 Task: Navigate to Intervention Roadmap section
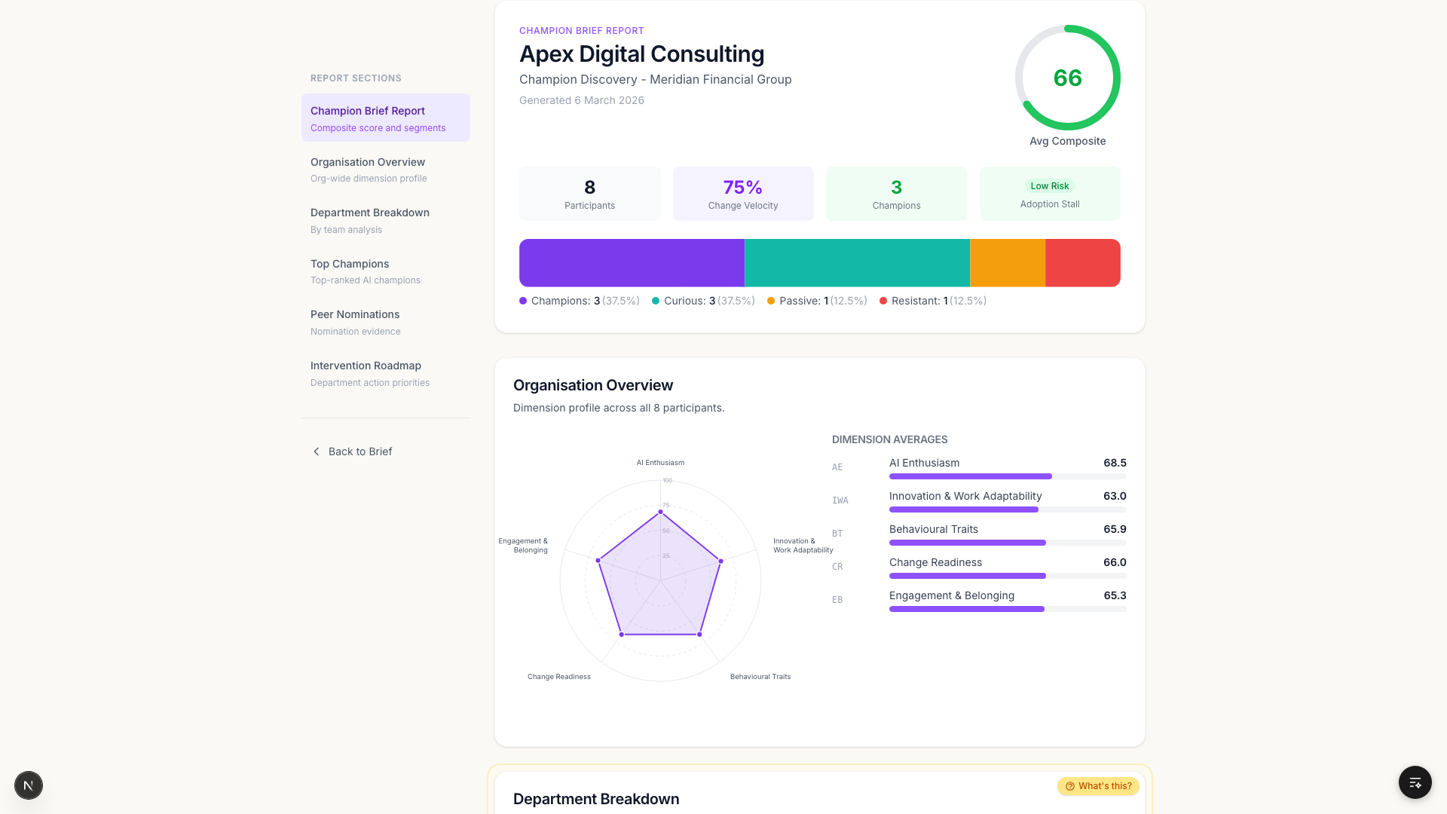[385, 373]
